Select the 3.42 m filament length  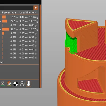click(x=23, y=17)
